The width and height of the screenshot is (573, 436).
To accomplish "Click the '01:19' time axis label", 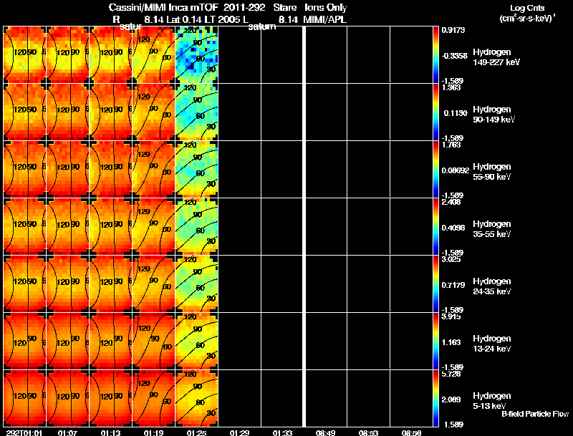I will tap(153, 432).
